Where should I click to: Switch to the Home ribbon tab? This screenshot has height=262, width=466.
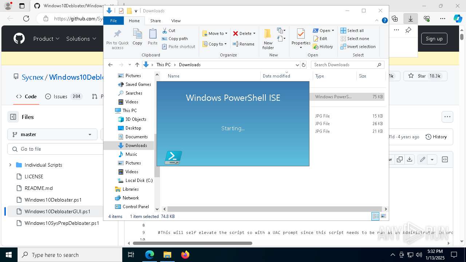(134, 21)
